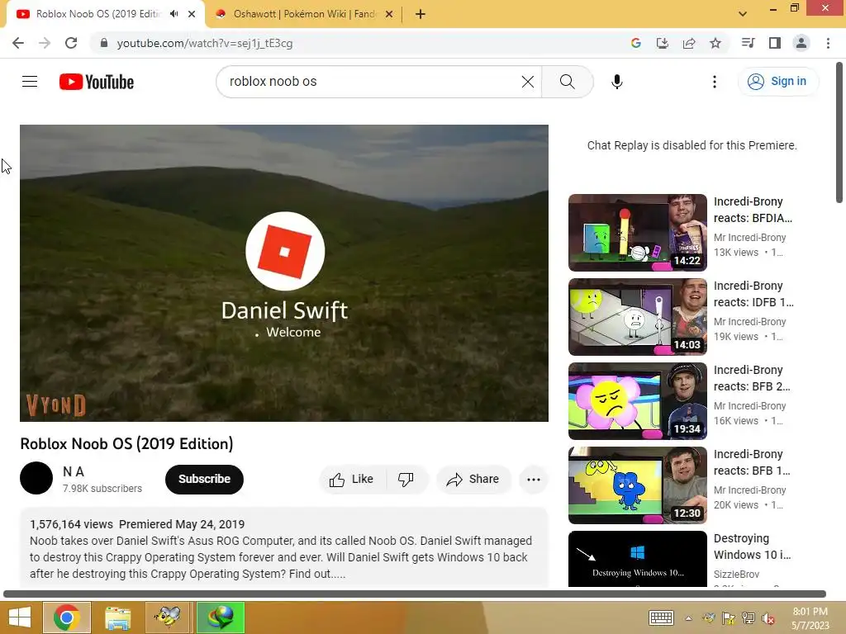Close the Roblox Noob OS tab
This screenshot has height=634, width=846.
click(x=192, y=14)
